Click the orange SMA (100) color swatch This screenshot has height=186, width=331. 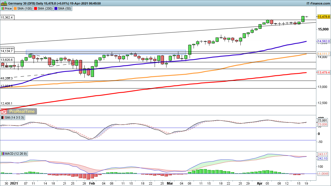coord(16,8)
